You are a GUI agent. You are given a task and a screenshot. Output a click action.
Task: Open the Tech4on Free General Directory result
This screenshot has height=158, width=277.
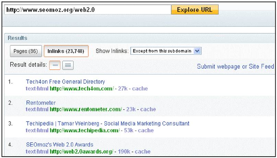pyautogui.click(x=65, y=82)
